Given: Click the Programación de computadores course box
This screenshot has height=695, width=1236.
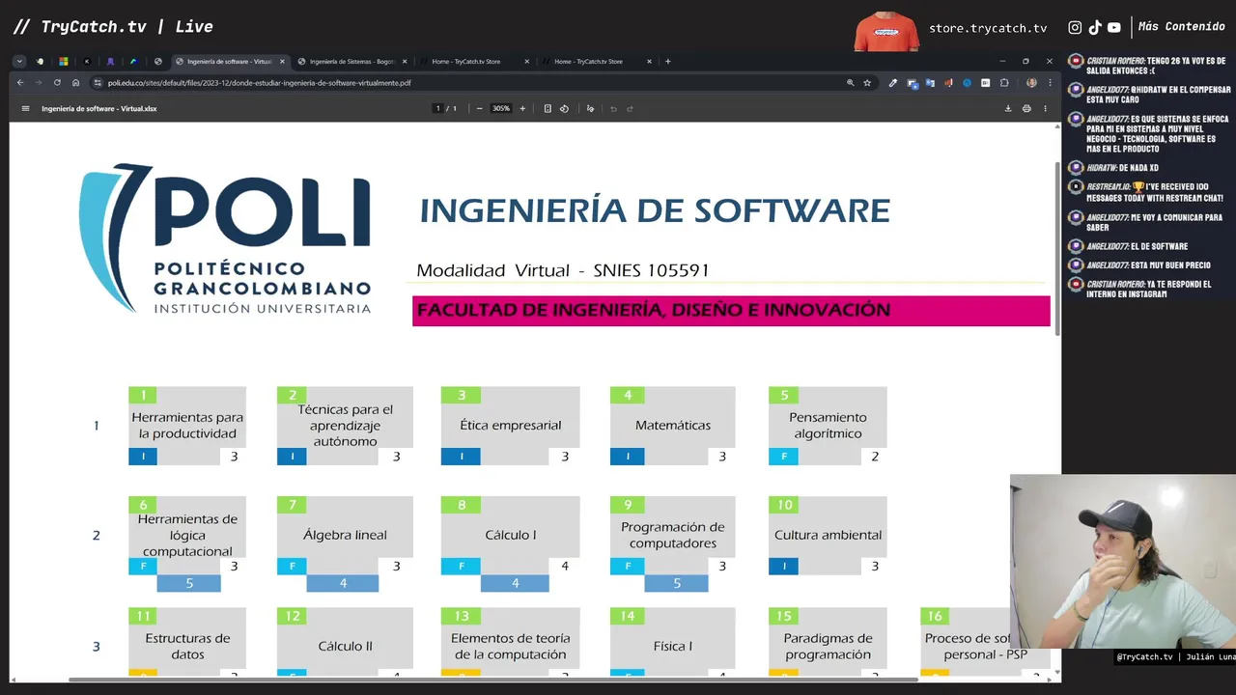Looking at the screenshot, I should tap(673, 536).
